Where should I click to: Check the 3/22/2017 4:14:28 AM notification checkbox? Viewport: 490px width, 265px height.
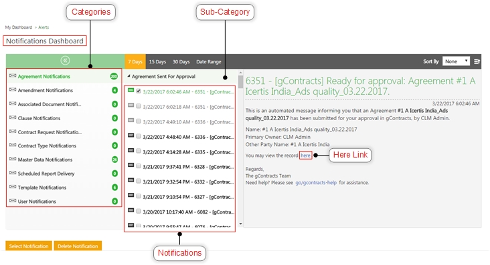[x=139, y=152]
